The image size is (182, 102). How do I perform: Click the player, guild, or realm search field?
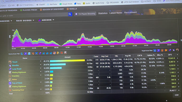tap(34, 15)
